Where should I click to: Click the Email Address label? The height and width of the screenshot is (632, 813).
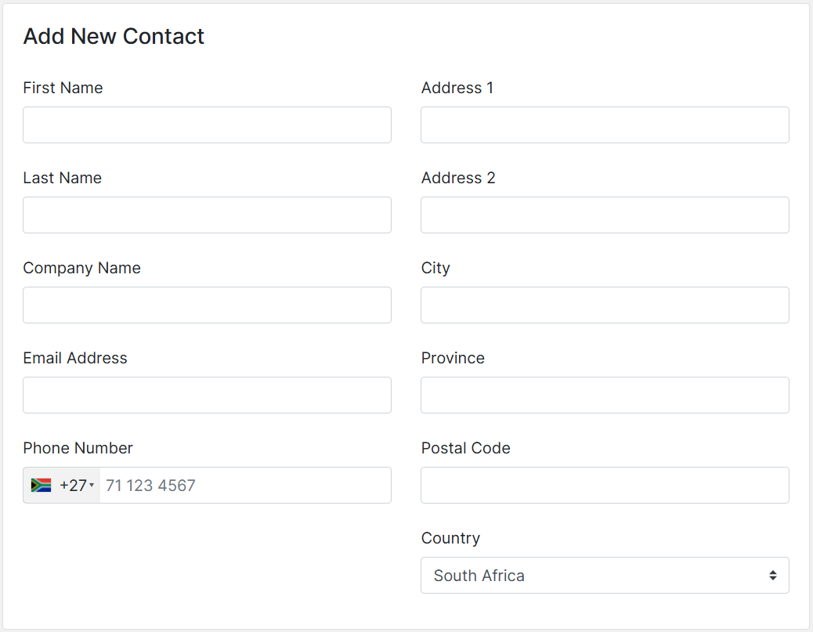click(x=75, y=358)
